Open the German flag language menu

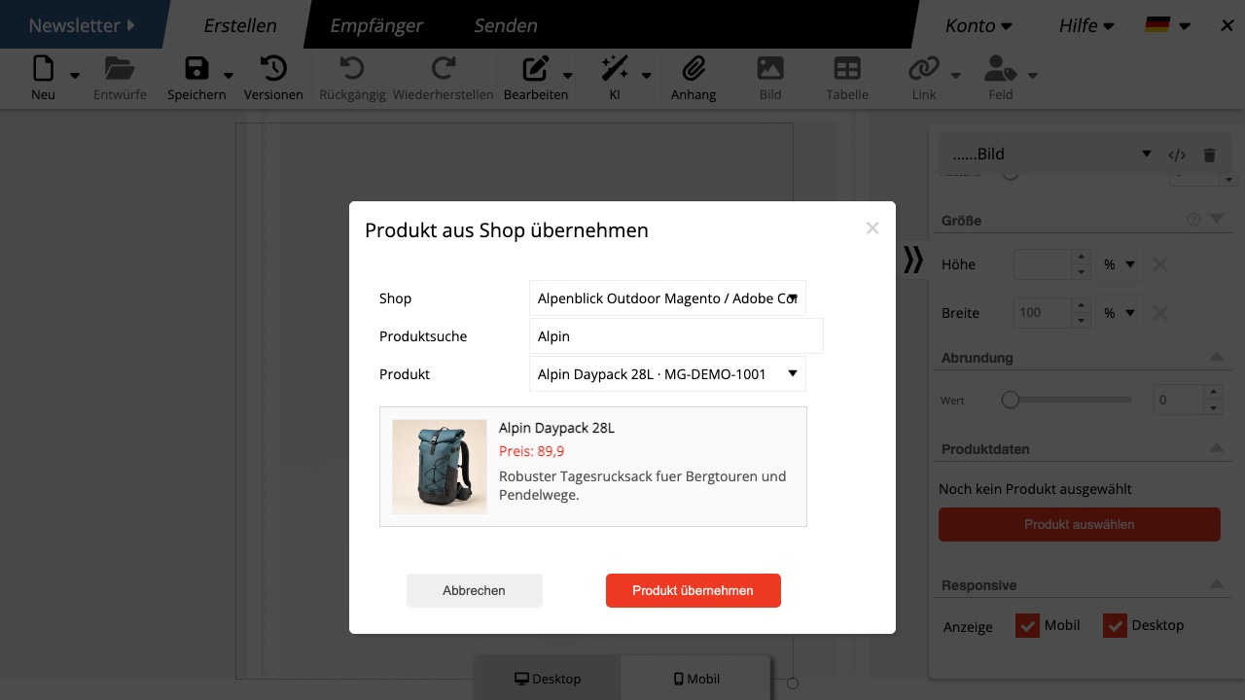click(x=1167, y=25)
